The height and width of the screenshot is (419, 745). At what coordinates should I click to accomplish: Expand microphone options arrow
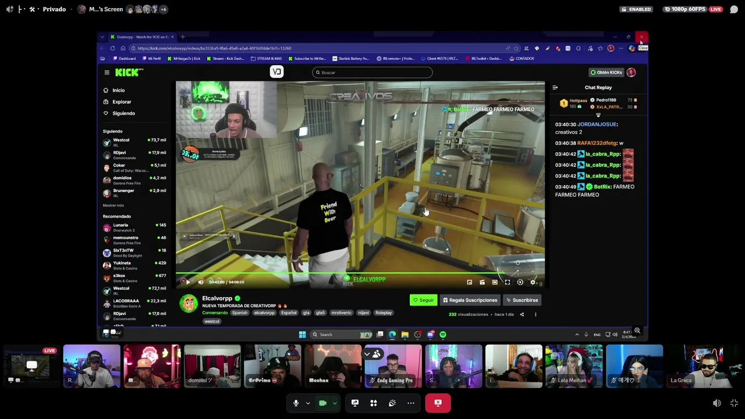click(x=308, y=403)
